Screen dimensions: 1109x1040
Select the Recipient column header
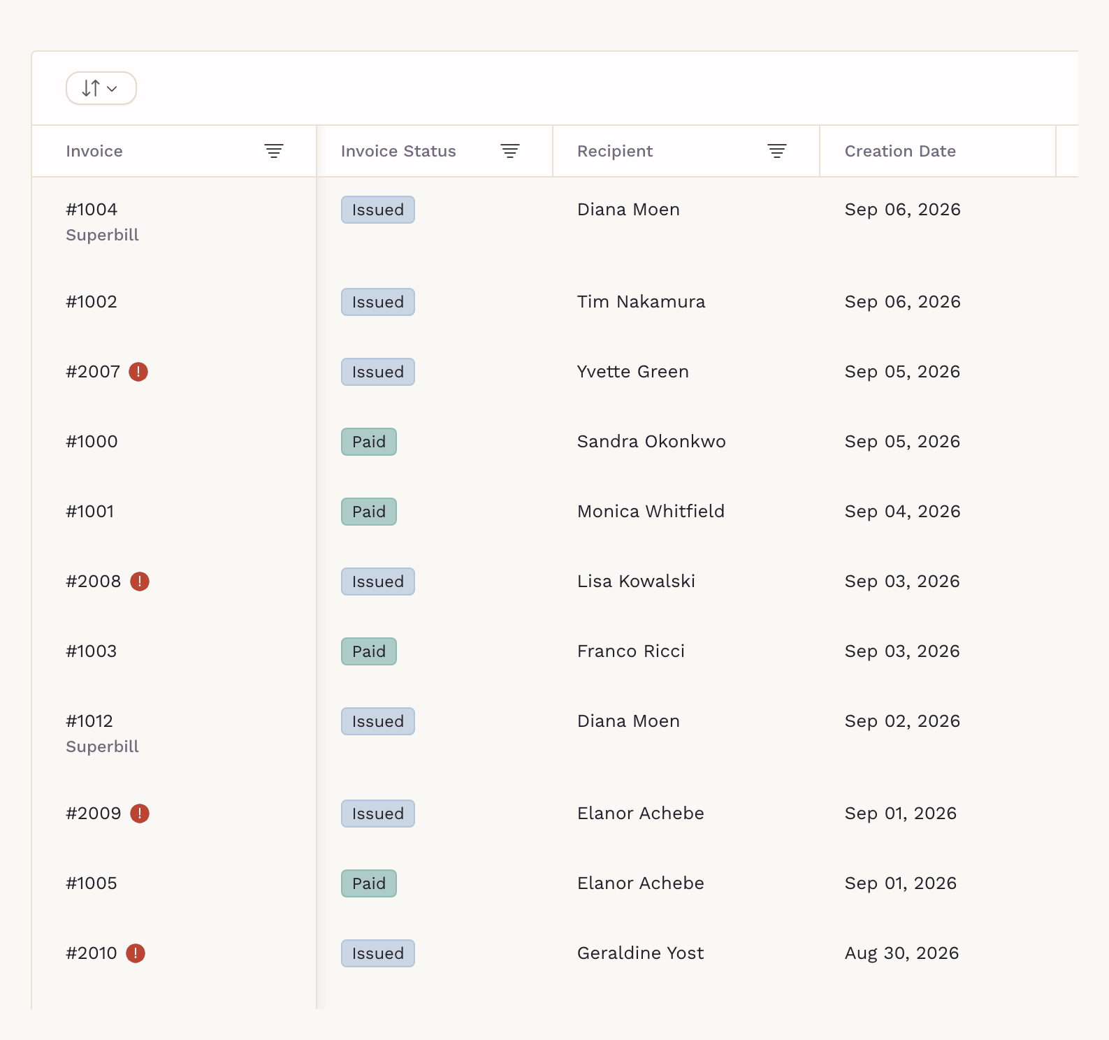(615, 151)
